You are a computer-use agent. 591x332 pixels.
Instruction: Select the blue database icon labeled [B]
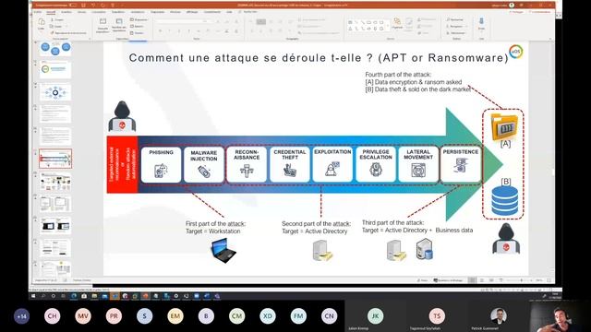coord(505,201)
